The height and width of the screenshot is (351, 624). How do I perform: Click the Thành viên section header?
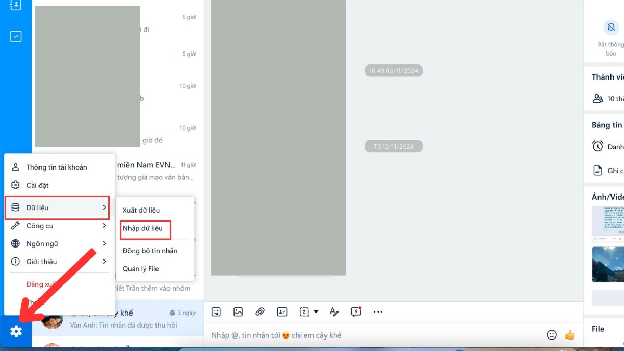[607, 77]
